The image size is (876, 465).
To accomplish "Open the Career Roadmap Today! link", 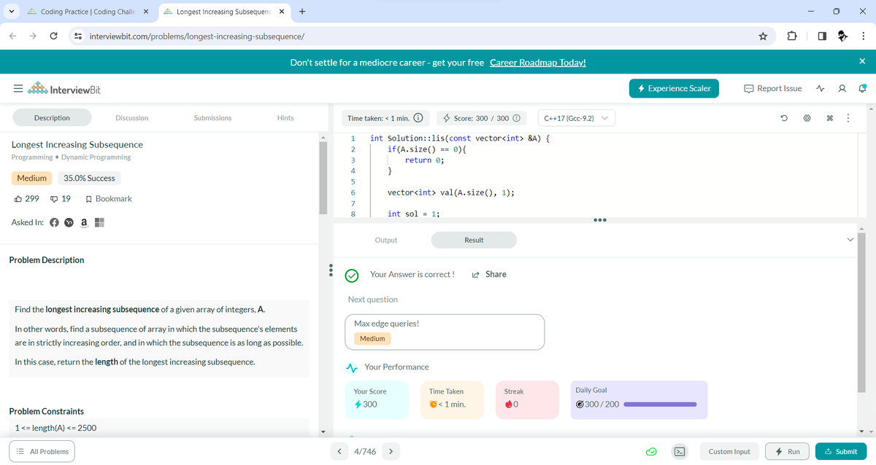I will [x=538, y=63].
